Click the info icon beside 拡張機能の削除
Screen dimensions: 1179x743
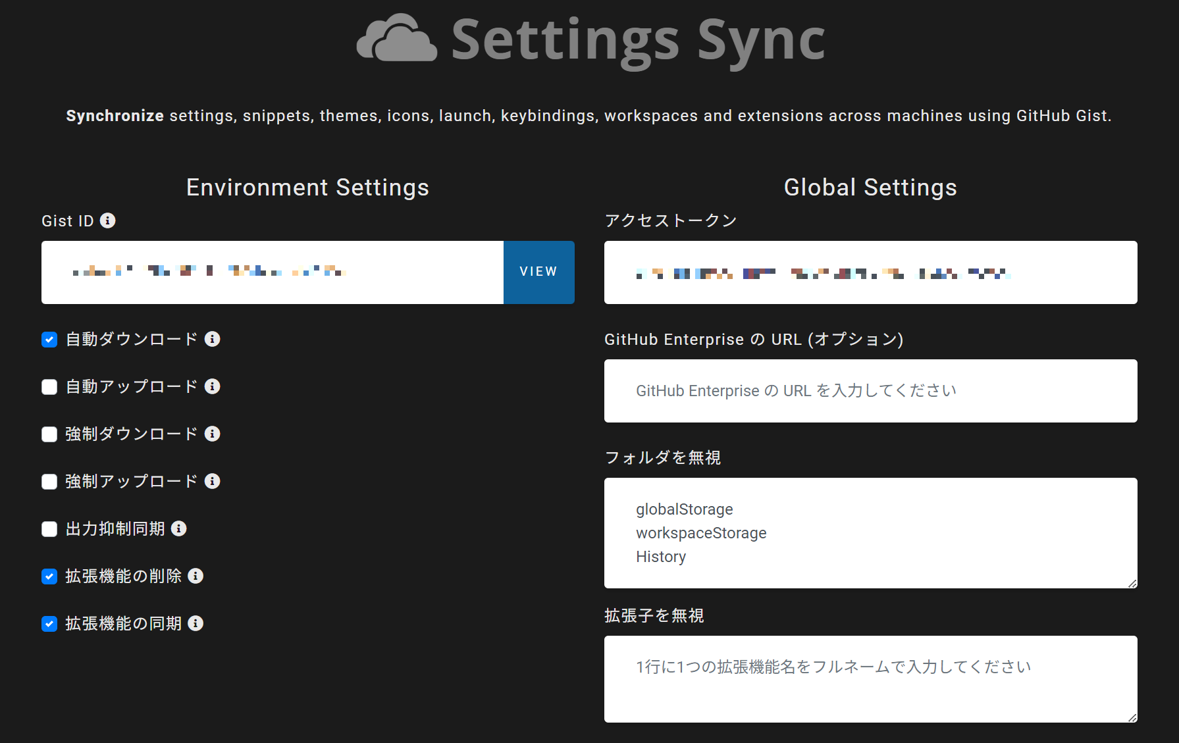click(196, 576)
